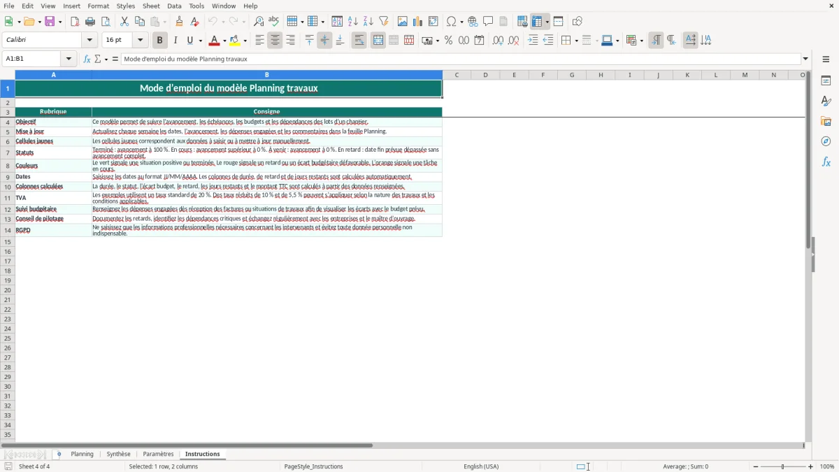Insert a hyperlink

(473, 22)
